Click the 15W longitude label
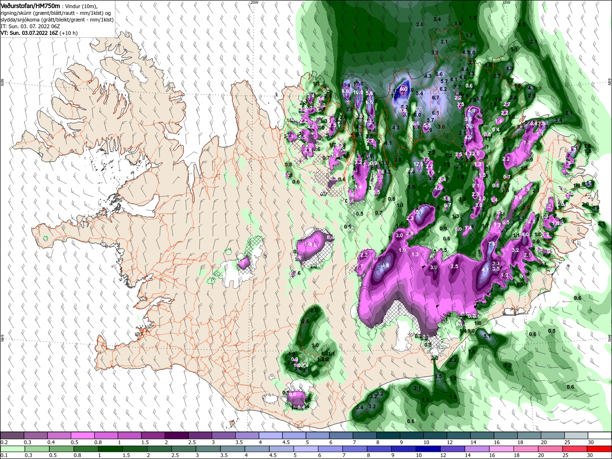 coord(506,2)
